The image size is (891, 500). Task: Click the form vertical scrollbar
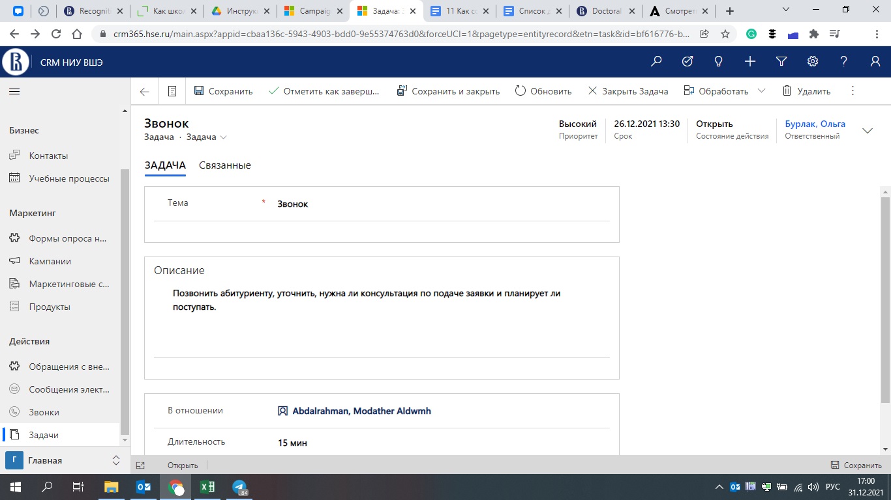point(885,299)
